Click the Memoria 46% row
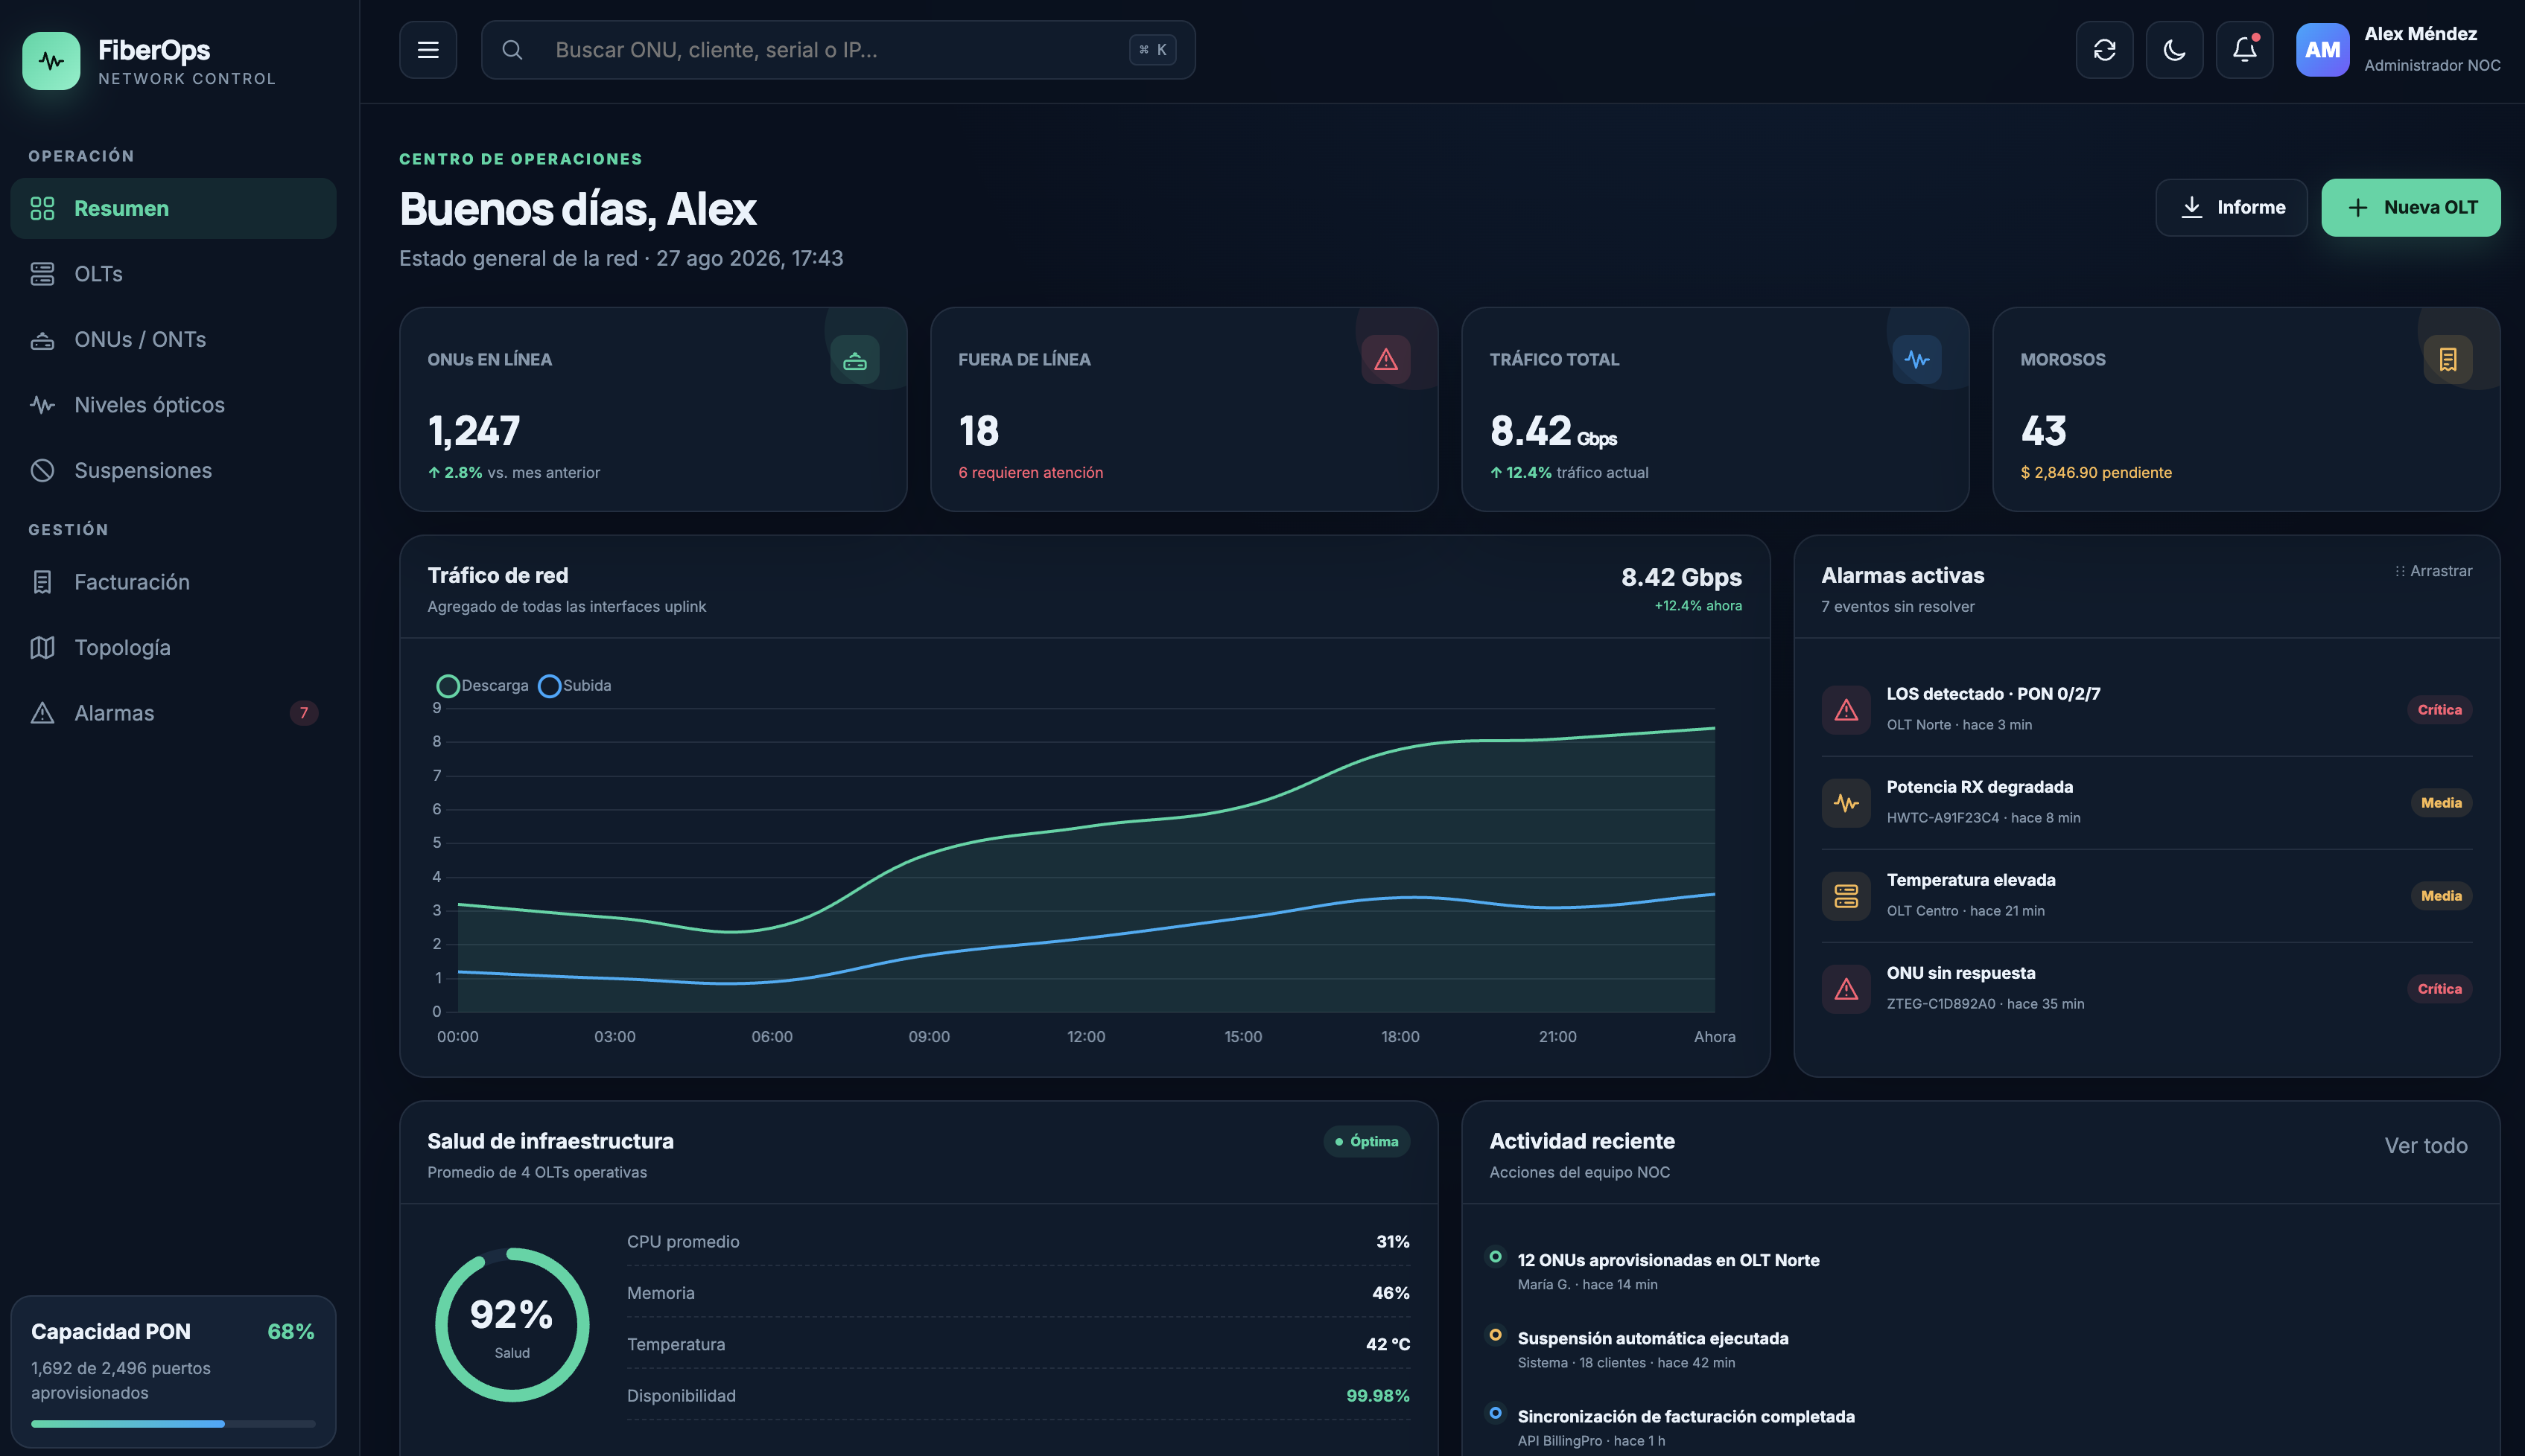2525x1456 pixels. 1018,1293
